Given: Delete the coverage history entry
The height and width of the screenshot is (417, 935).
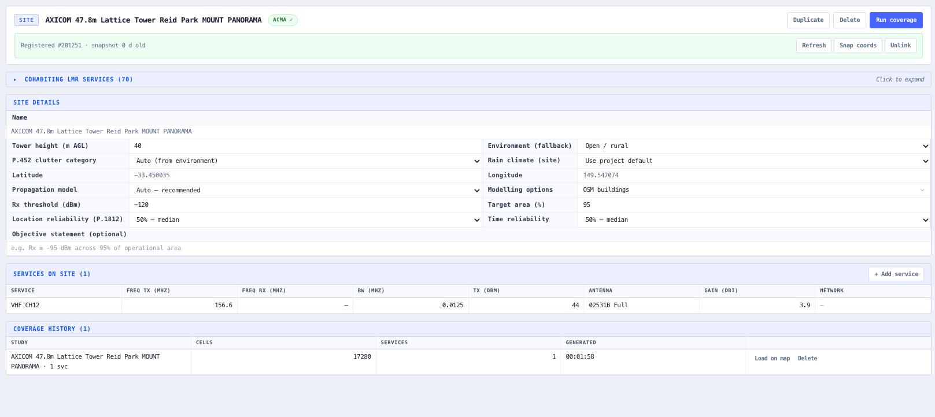Looking at the screenshot, I should [807, 359].
